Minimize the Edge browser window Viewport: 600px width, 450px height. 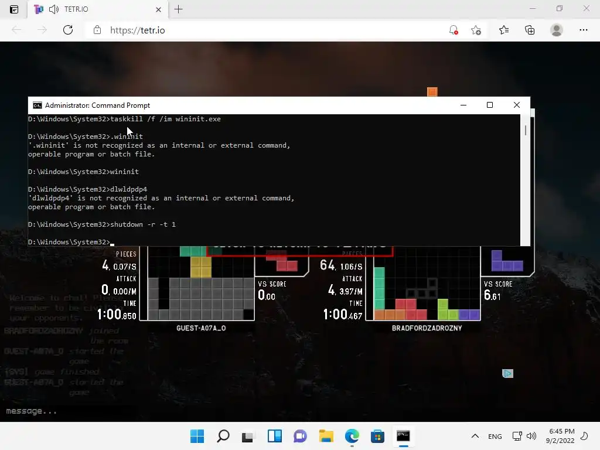coord(533,8)
